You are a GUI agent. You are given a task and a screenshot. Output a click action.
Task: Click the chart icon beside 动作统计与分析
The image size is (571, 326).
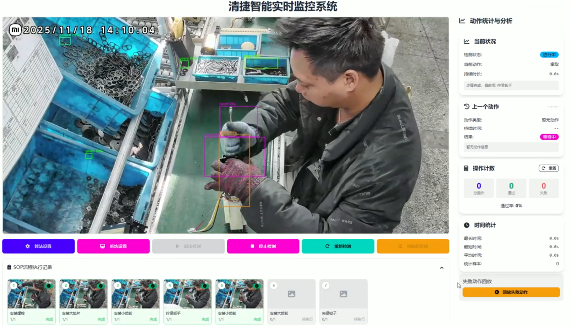pyautogui.click(x=462, y=21)
